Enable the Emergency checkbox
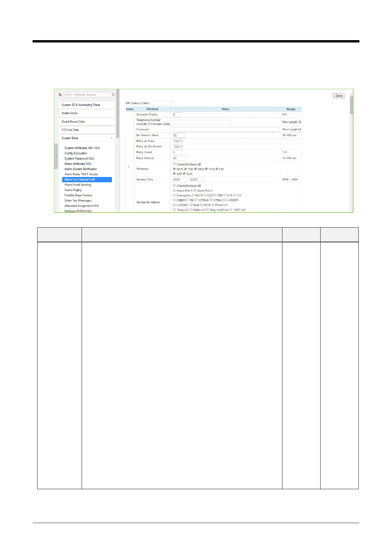 pos(174,195)
